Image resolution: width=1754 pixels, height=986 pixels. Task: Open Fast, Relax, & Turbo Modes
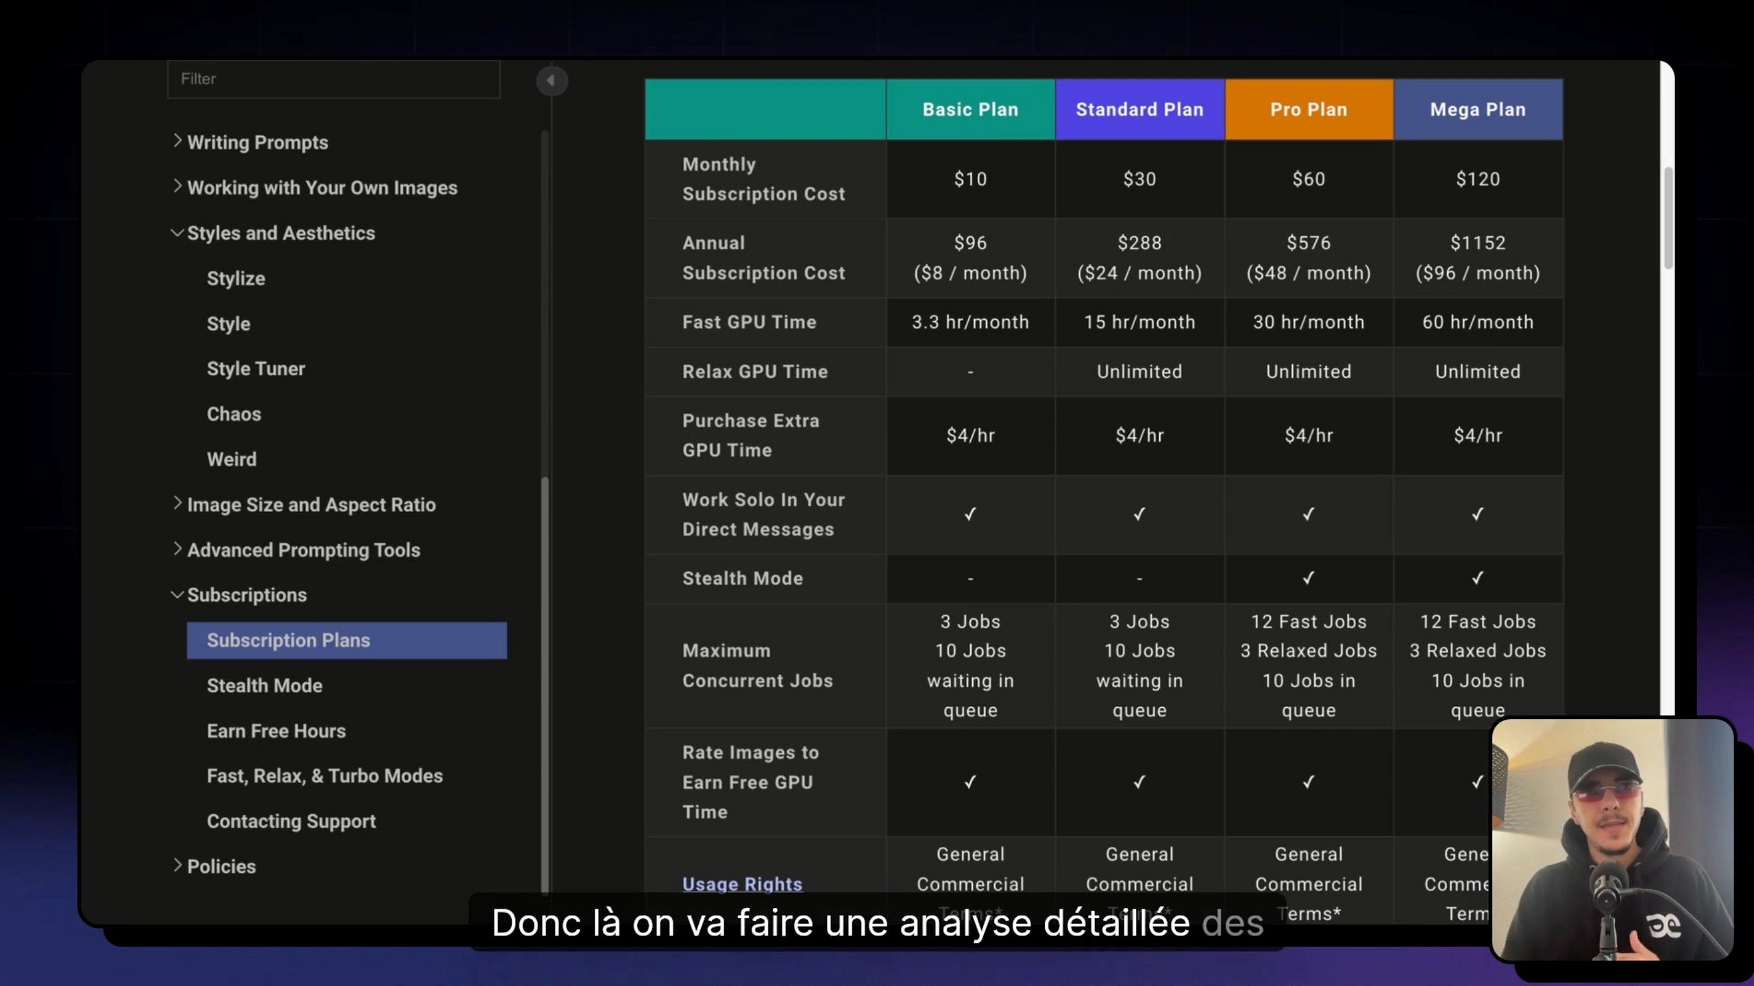[x=325, y=776]
